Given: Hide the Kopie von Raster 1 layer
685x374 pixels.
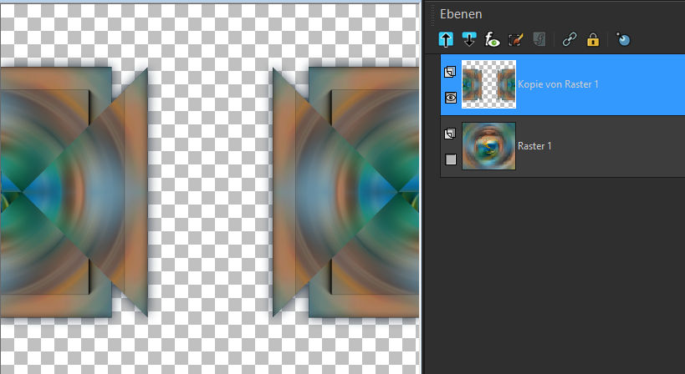Looking at the screenshot, I should [x=451, y=97].
